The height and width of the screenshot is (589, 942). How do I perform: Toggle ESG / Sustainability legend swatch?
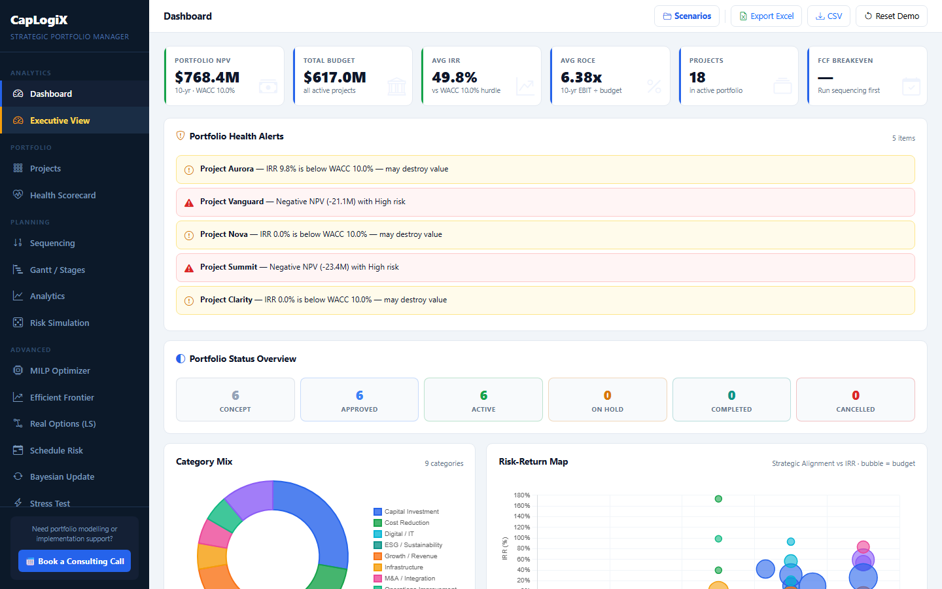click(377, 545)
